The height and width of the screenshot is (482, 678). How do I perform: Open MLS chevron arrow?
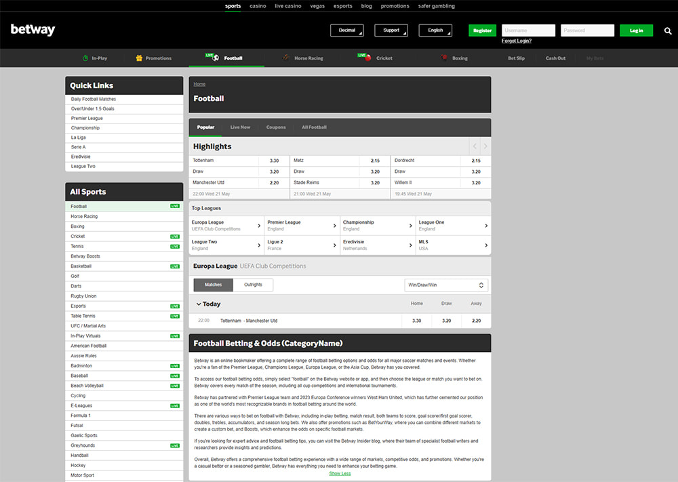(x=486, y=245)
